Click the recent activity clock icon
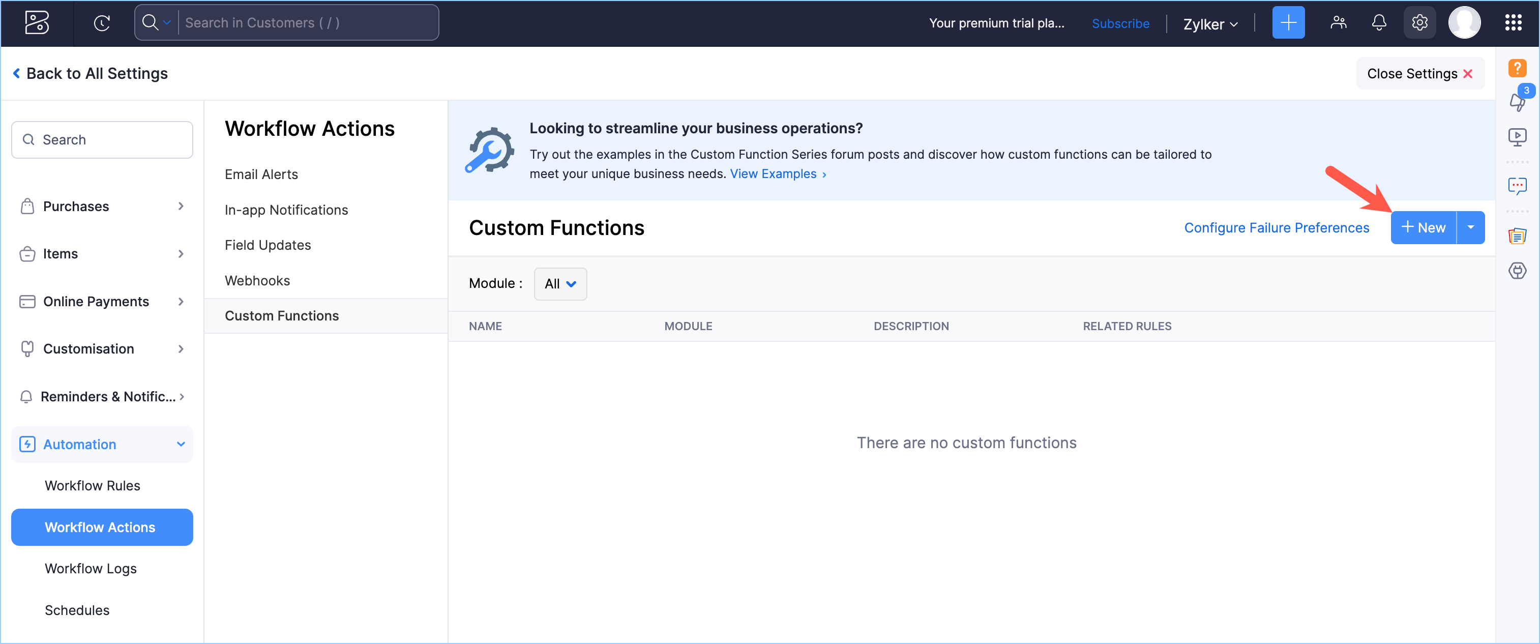The image size is (1540, 644). tap(102, 23)
